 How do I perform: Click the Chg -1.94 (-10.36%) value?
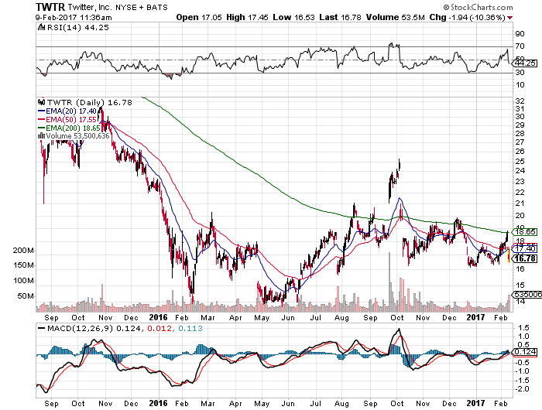pyautogui.click(x=468, y=17)
